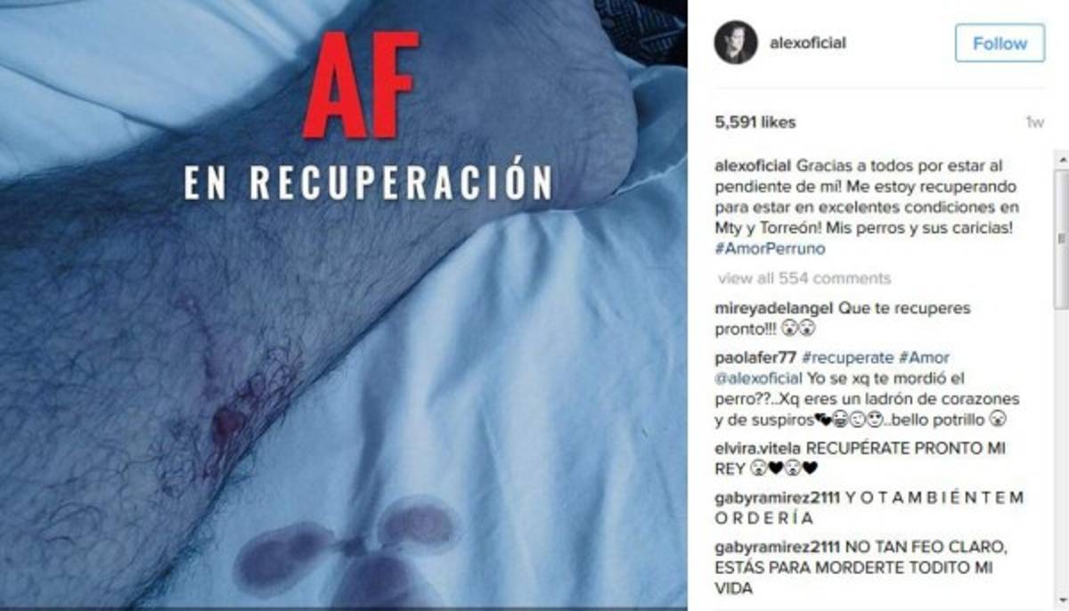Open the @alexoficial mention in comment
1069x611 pixels.
click(x=759, y=379)
